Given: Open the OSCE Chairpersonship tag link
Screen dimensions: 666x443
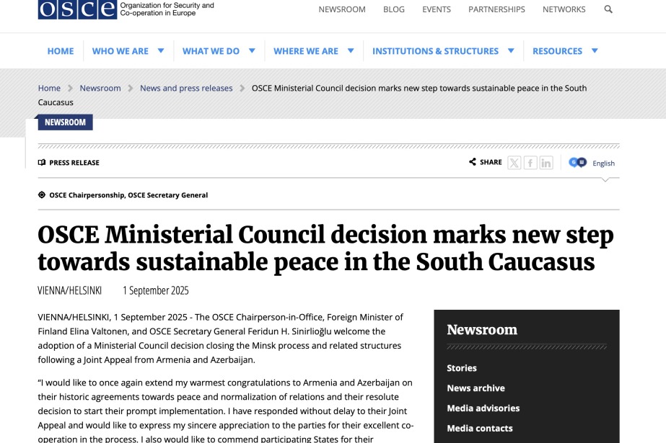Looking at the screenshot, I should 87,195.
